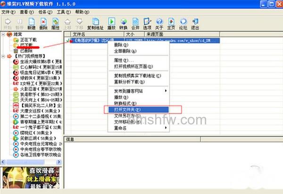Image resolution: width=283 pixels, height=194 pixels.
Task: Select 绿箭侠 in the recommendation list
Action: point(37,78)
